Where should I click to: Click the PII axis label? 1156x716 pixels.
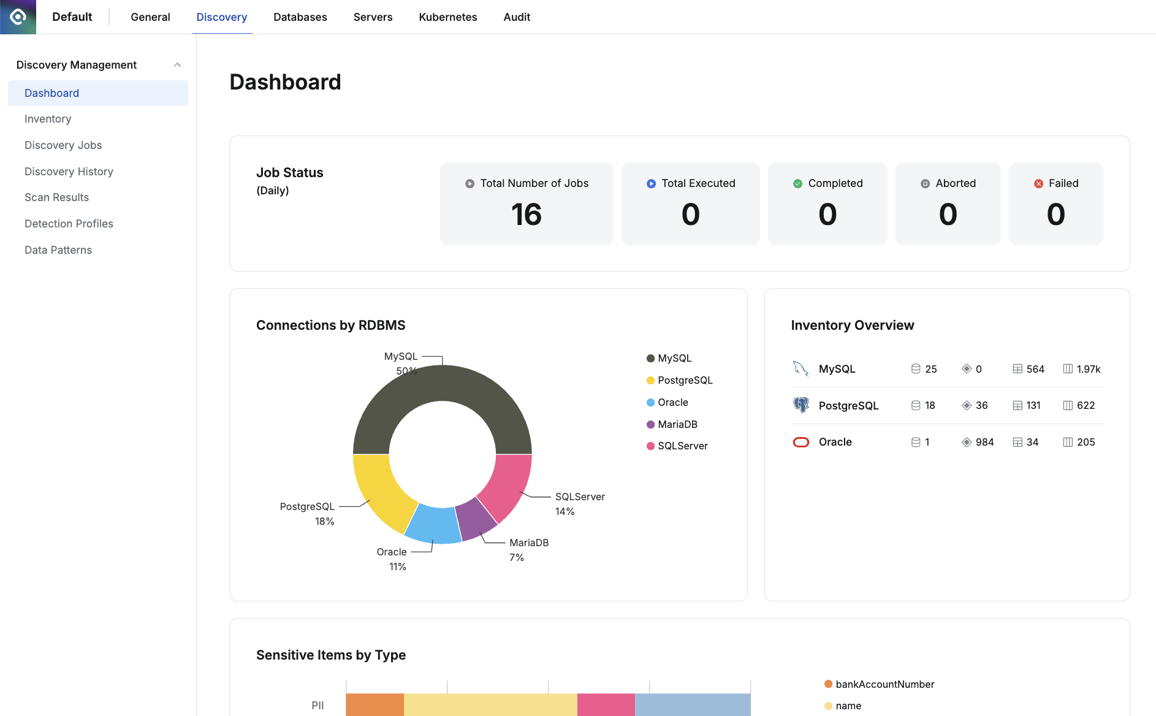pos(318,706)
